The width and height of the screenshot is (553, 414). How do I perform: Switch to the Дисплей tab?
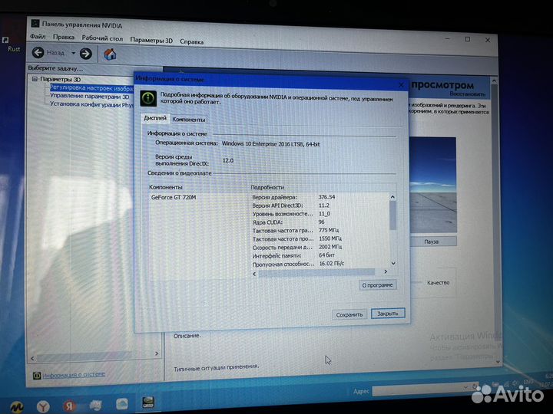pyautogui.click(x=155, y=118)
